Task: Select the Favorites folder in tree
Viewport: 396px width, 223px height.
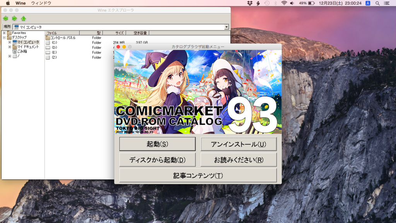Action: click(x=19, y=33)
